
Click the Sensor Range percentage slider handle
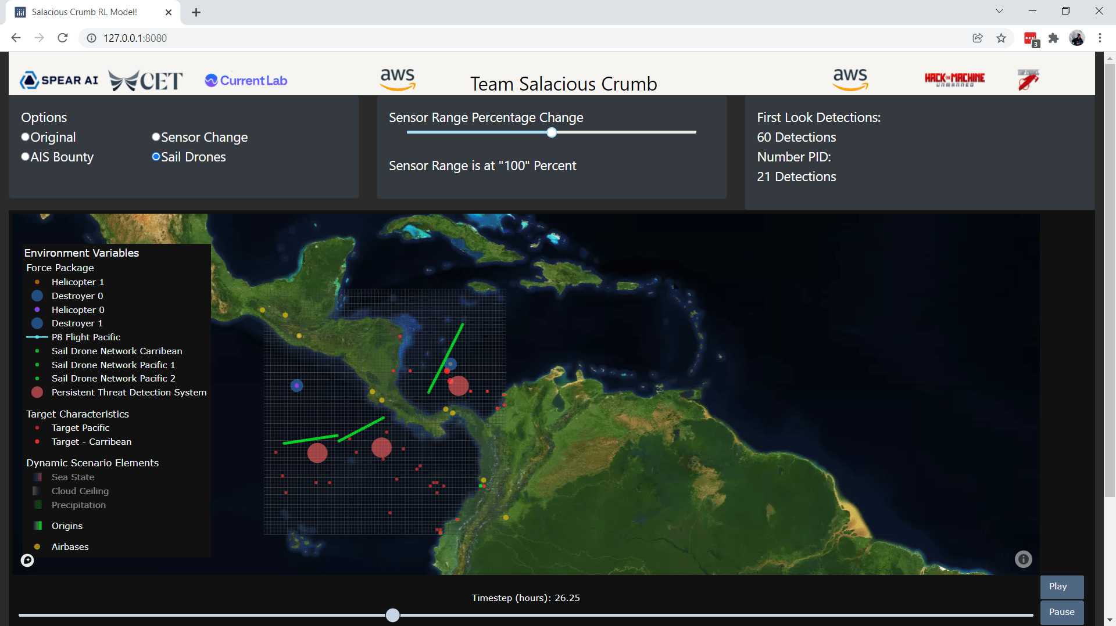tap(552, 132)
